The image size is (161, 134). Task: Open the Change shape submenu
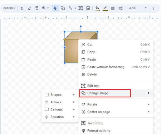116,93
